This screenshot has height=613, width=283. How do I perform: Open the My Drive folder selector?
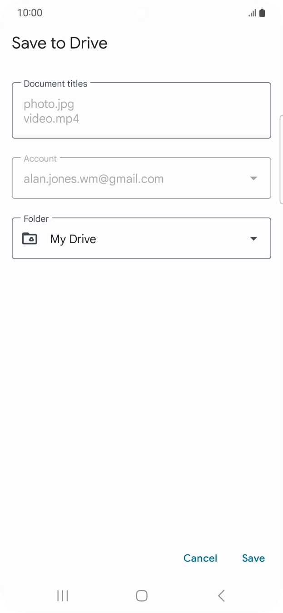141,239
